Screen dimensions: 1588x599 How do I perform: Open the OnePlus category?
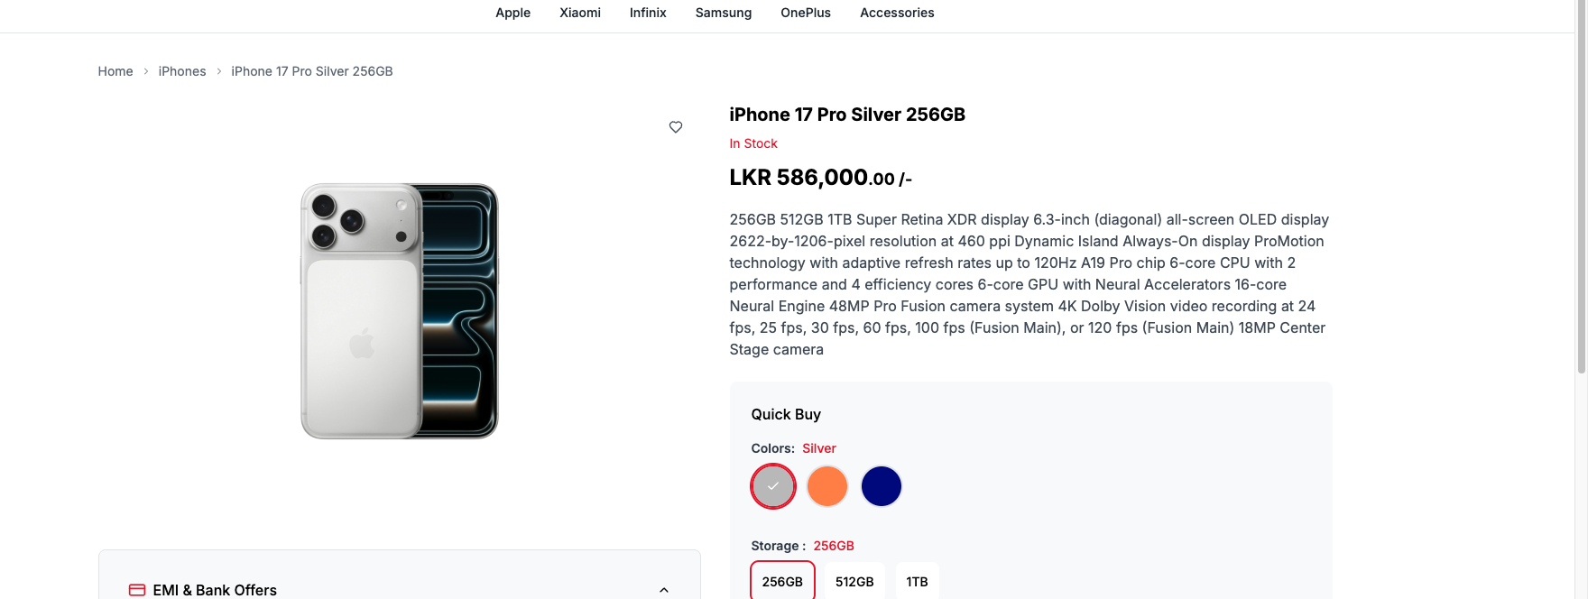point(806,13)
